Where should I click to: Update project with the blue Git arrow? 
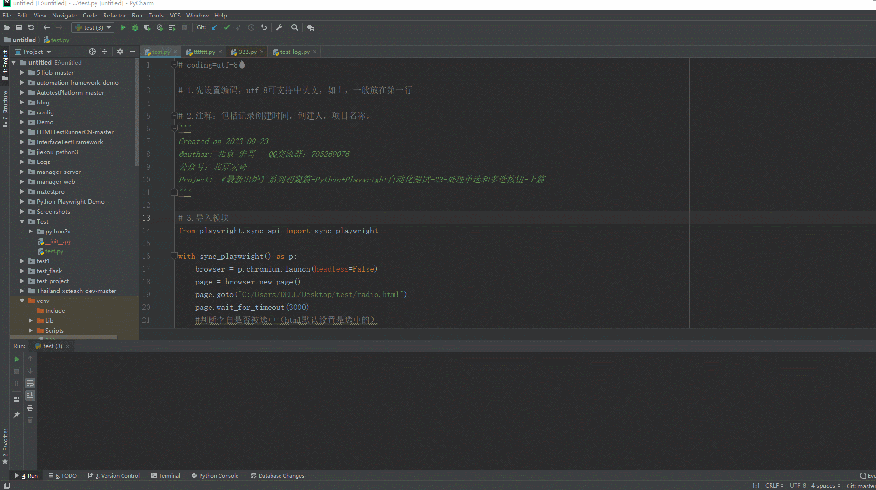214,27
